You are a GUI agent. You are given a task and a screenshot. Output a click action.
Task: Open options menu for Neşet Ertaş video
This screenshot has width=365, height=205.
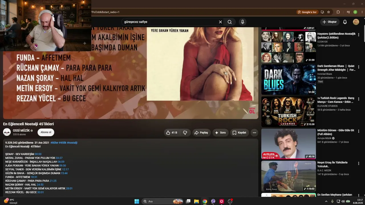coord(359,163)
